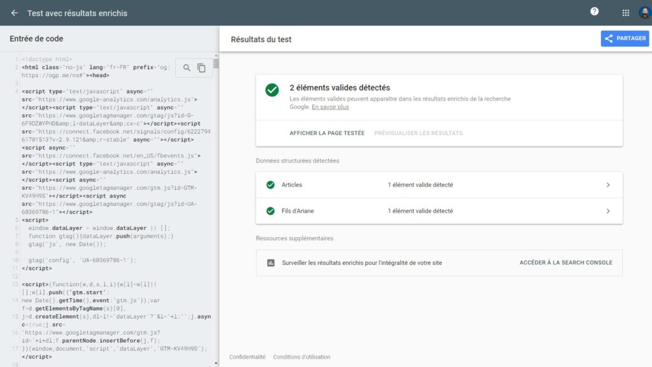Select the 'Fils d'Ariane' label
The image size is (652, 367).
(297, 211)
